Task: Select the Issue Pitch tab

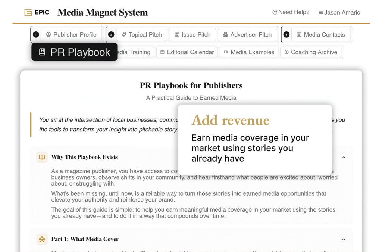Action: pos(192,35)
